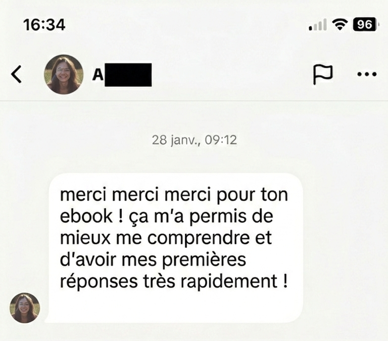Screen dimensions: 388x341
Task: Flag this conversation with the flag icon
Action: click(x=323, y=74)
